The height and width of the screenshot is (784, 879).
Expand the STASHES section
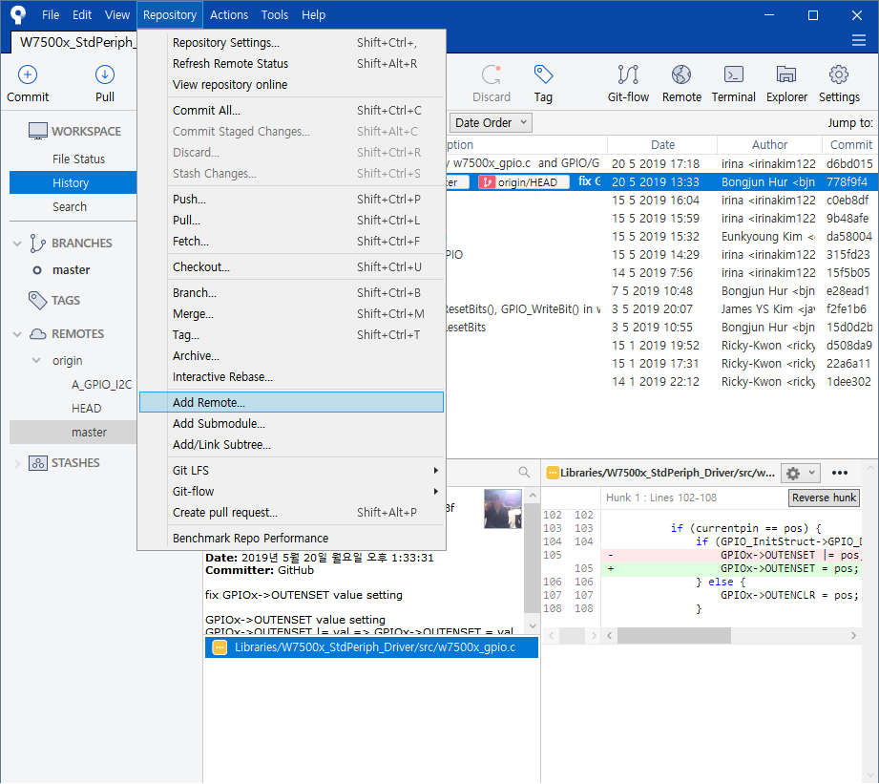(17, 464)
